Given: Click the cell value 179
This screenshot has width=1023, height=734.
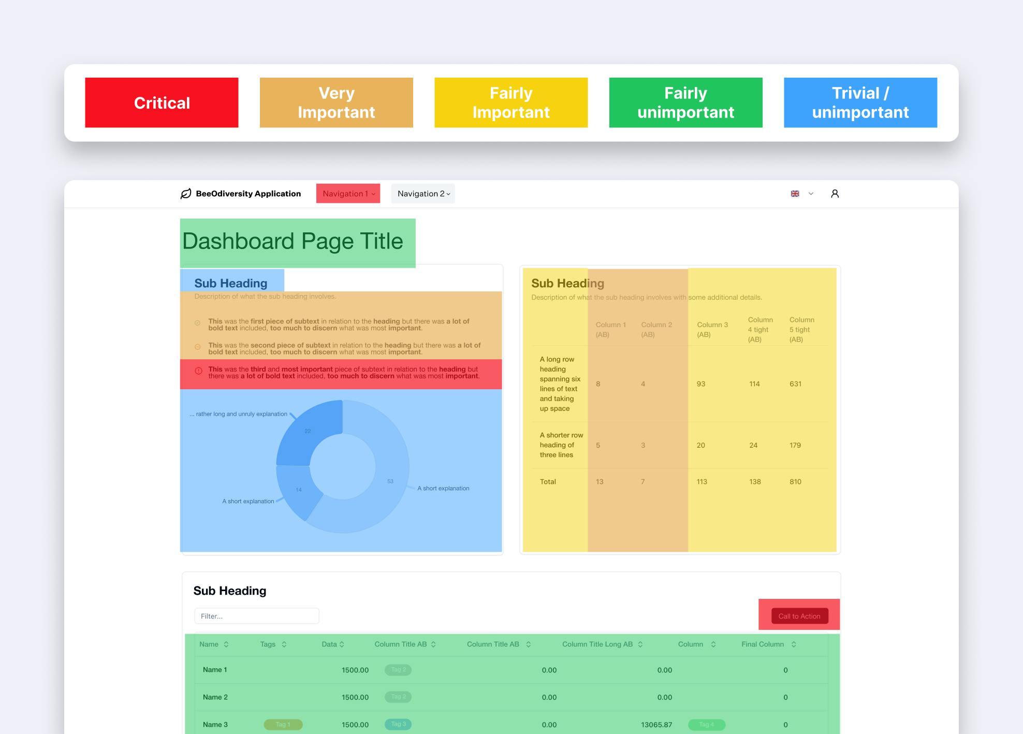Looking at the screenshot, I should coord(795,445).
